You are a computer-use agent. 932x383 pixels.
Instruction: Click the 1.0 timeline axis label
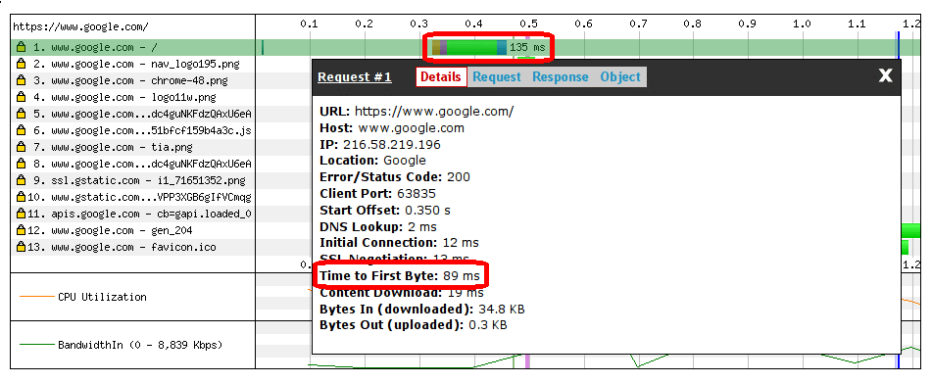tap(802, 24)
